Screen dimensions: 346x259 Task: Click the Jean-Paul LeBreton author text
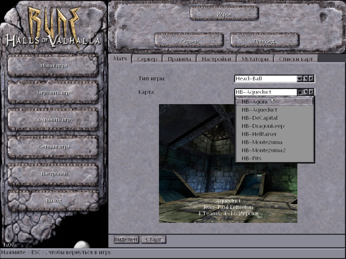pos(228,207)
